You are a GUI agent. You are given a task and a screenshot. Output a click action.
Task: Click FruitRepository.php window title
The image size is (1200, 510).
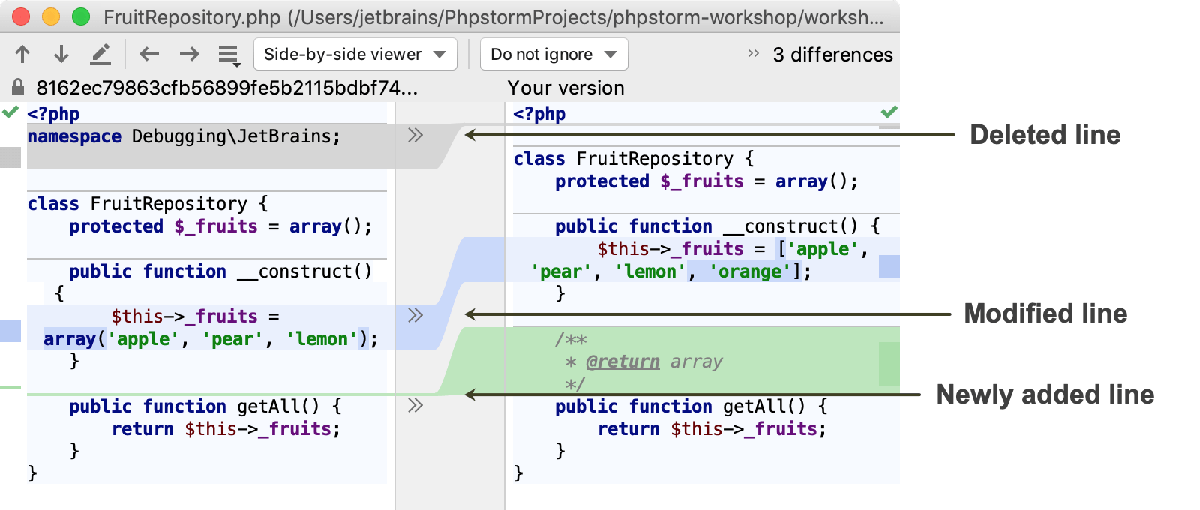[x=493, y=17]
